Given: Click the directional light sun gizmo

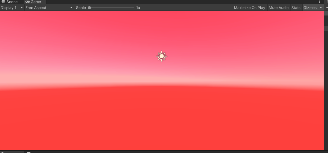Looking at the screenshot, I should click(x=161, y=56).
